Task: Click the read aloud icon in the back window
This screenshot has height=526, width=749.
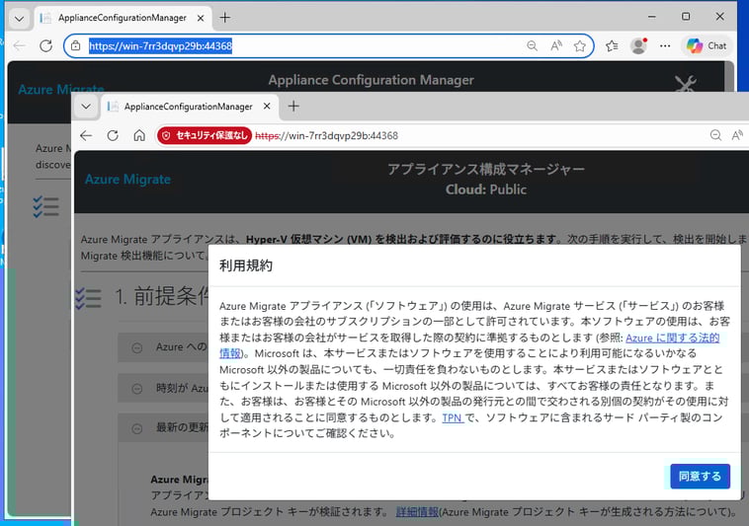Action: coord(556,45)
